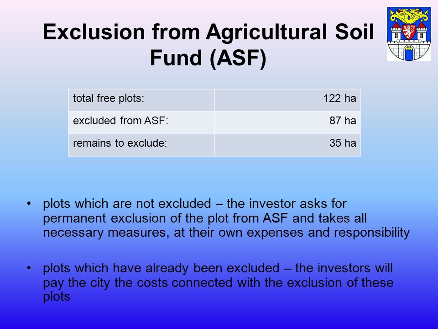The width and height of the screenshot is (438, 329).
Task: Select the '122 ha' table cell
Action: 287,100
